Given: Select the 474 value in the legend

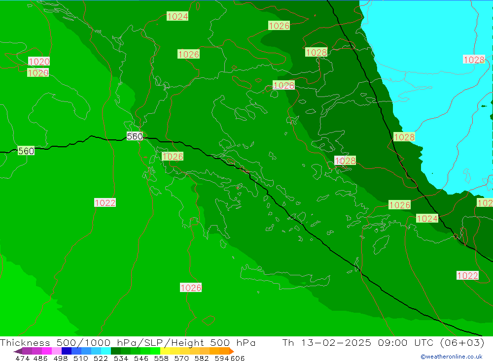Looking at the screenshot, I should (x=22, y=358).
